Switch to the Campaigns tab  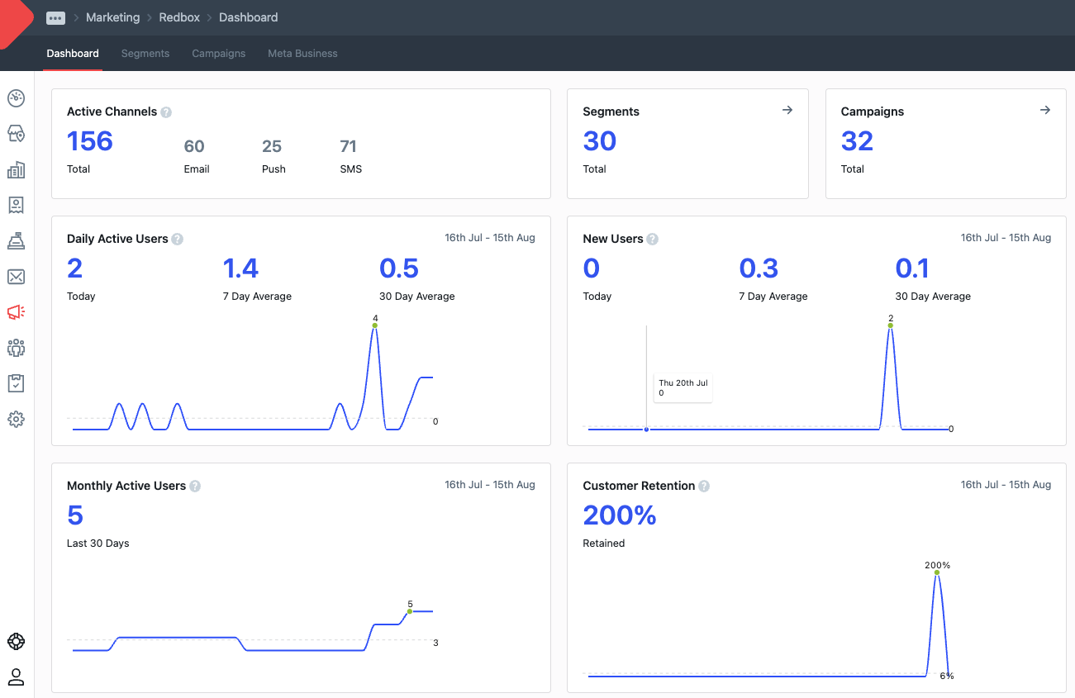219,54
